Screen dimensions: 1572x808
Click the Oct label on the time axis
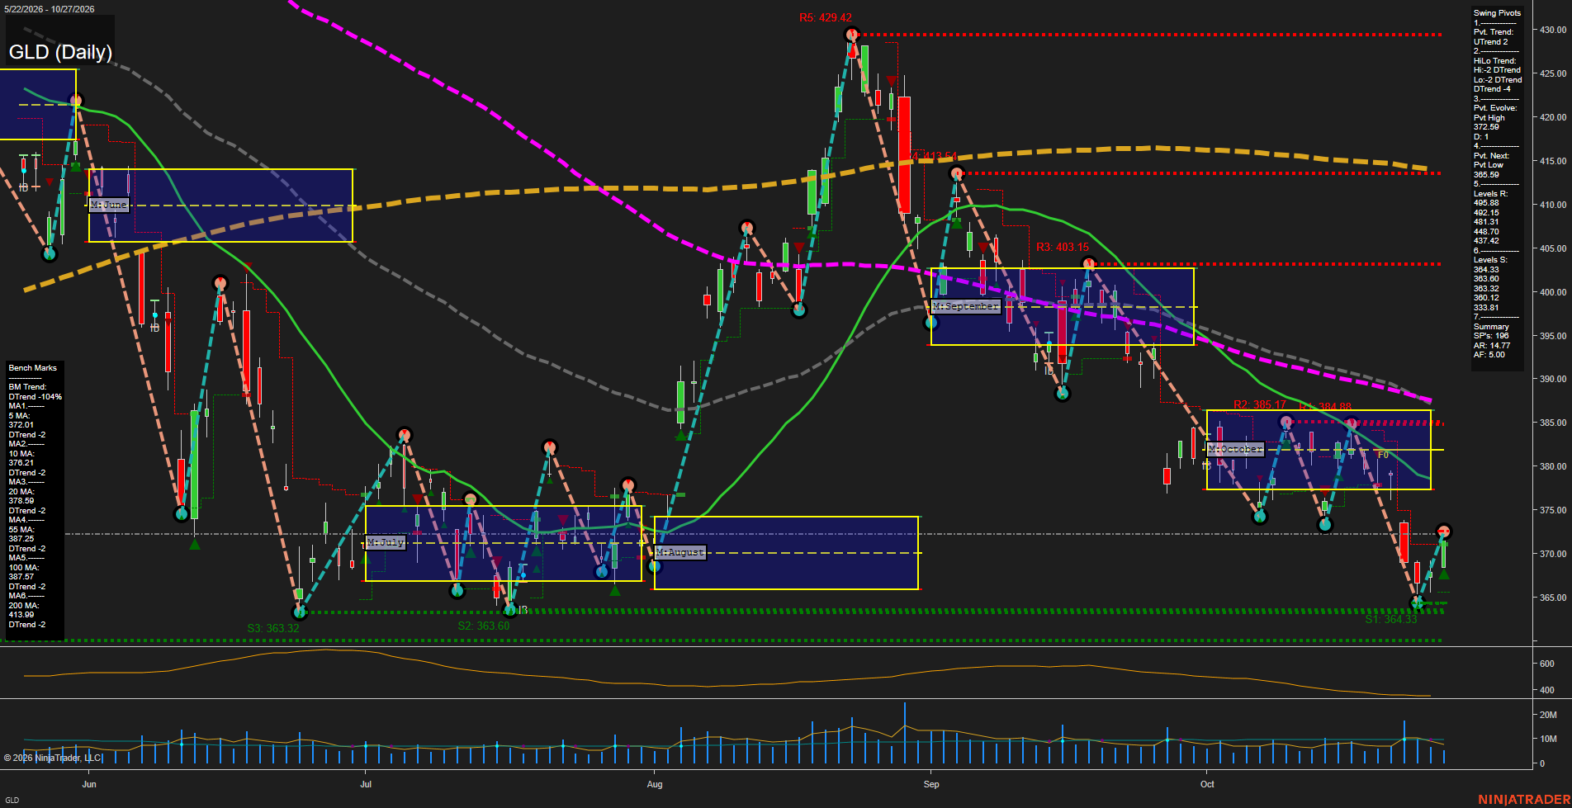1207,784
